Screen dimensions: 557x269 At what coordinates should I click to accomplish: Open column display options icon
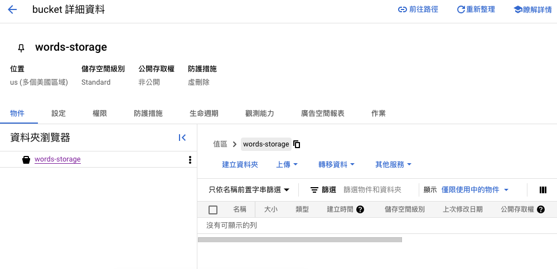[543, 190]
